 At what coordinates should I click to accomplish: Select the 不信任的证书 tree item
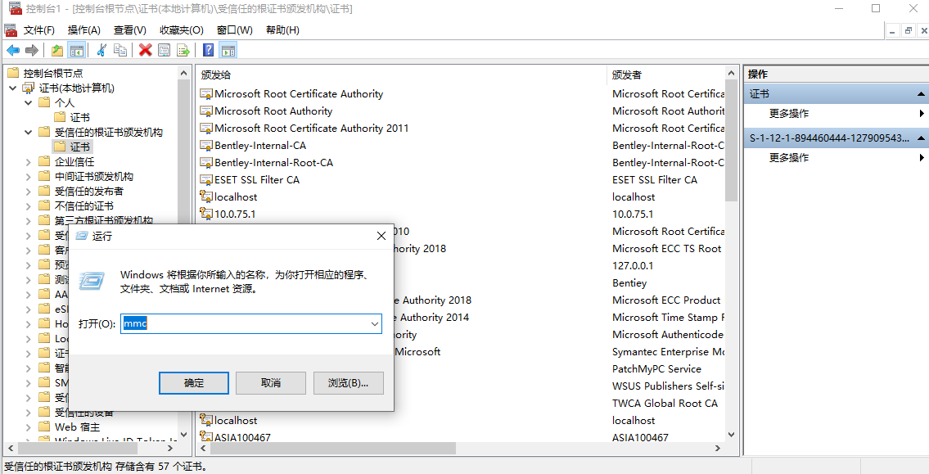84,205
